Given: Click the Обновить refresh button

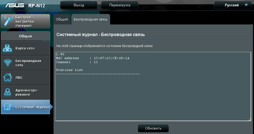Looking at the screenshot, I should (x=153, y=128).
